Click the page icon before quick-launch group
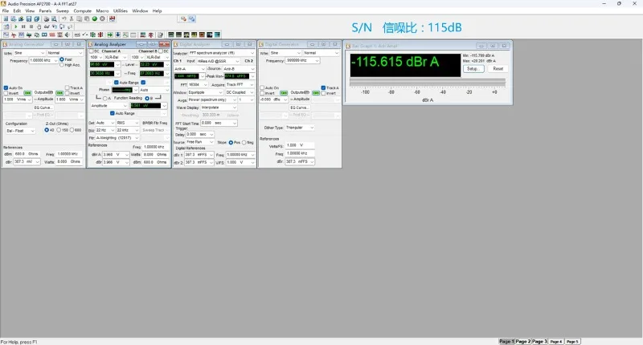Viewport: 643px width, 345px height. click(x=160, y=34)
